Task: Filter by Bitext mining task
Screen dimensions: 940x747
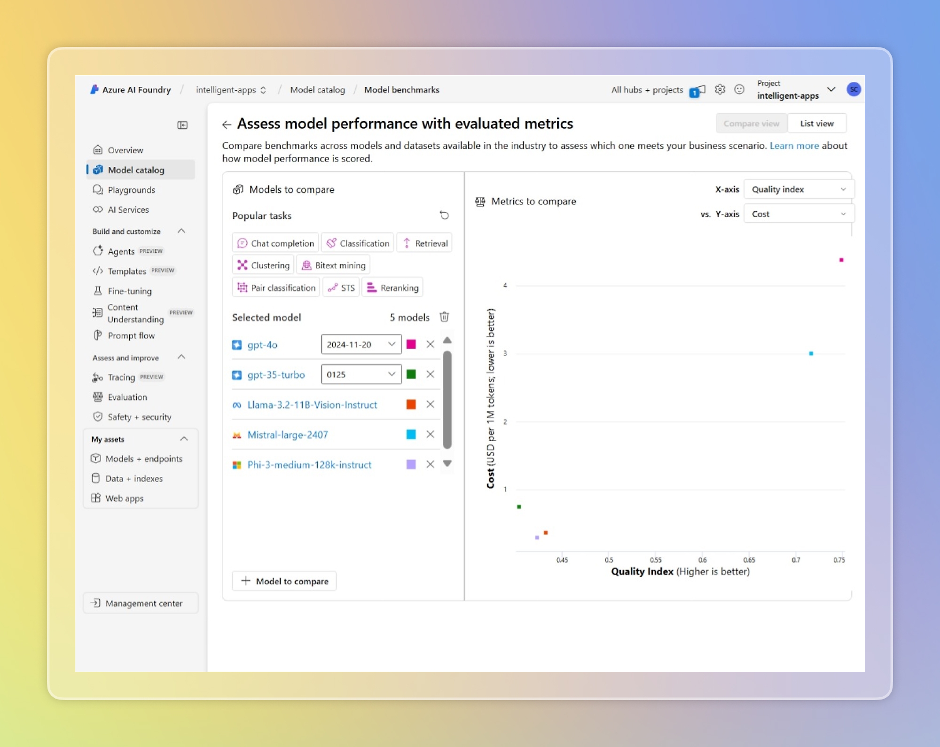Action: coord(333,265)
